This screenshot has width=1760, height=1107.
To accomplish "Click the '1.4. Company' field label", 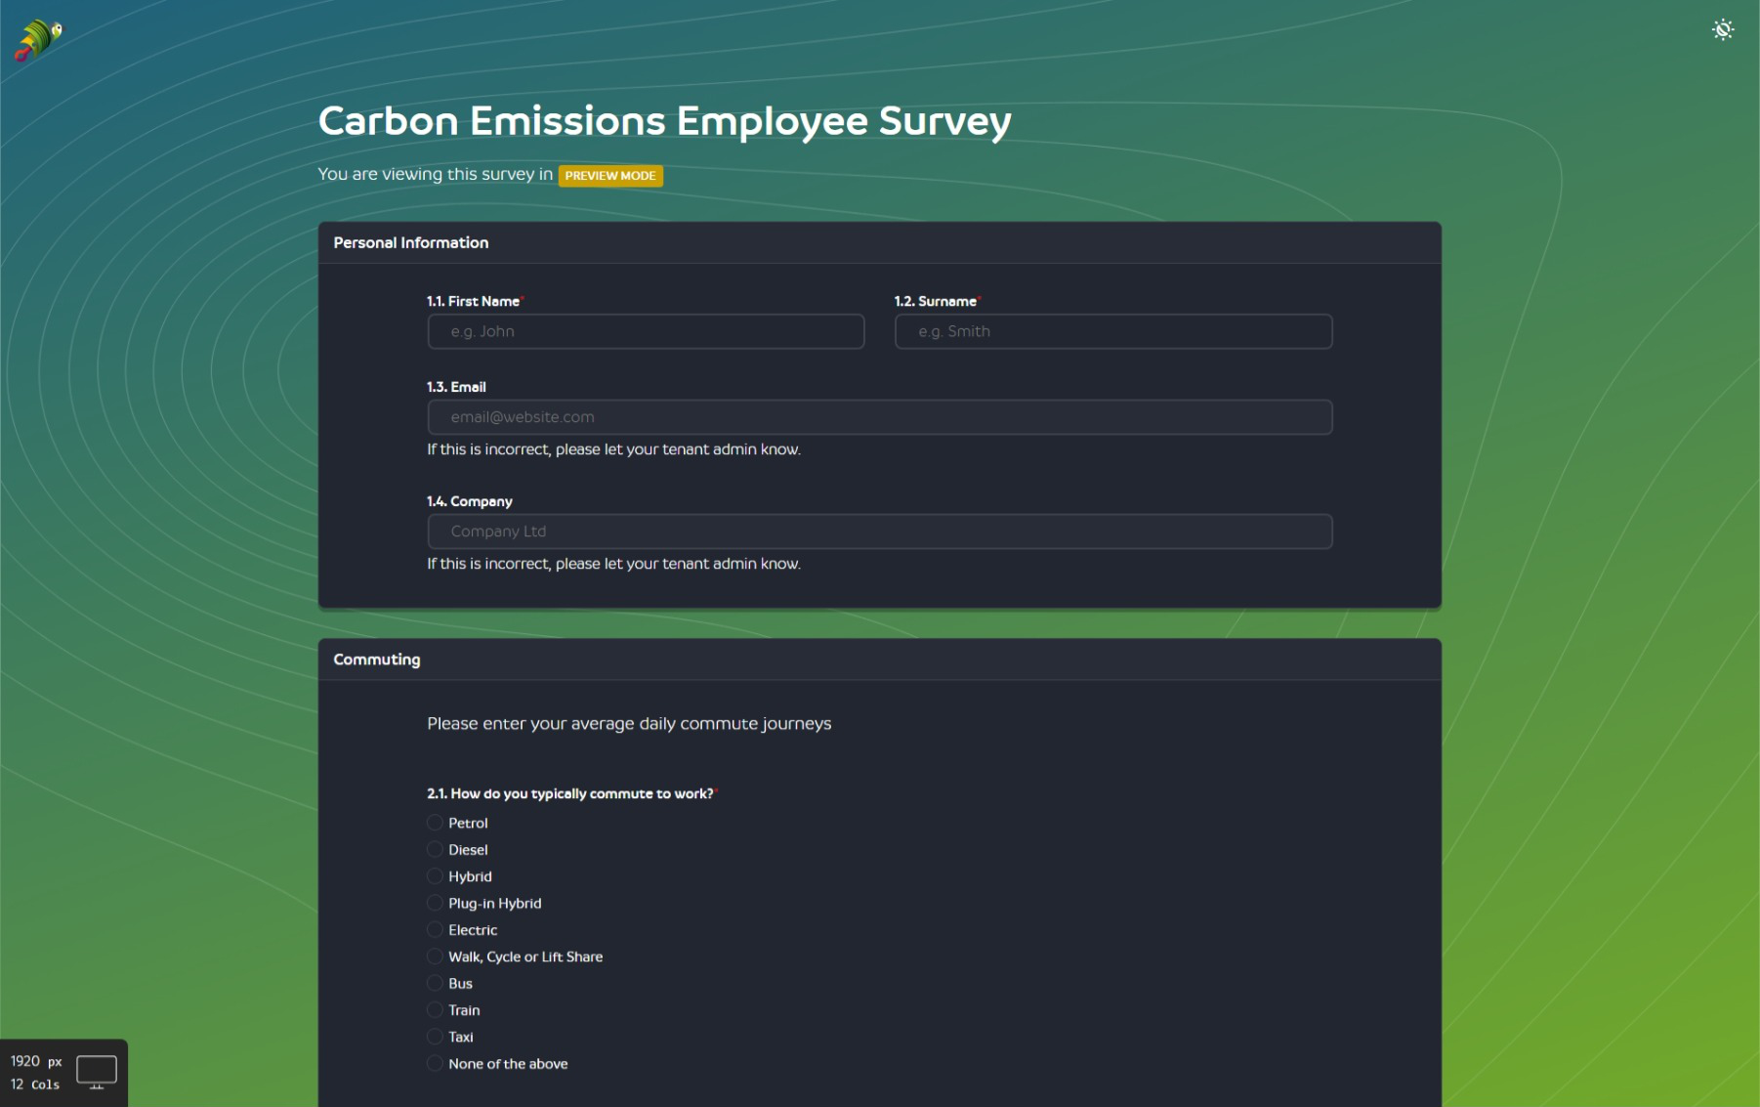I will [x=470, y=501].
